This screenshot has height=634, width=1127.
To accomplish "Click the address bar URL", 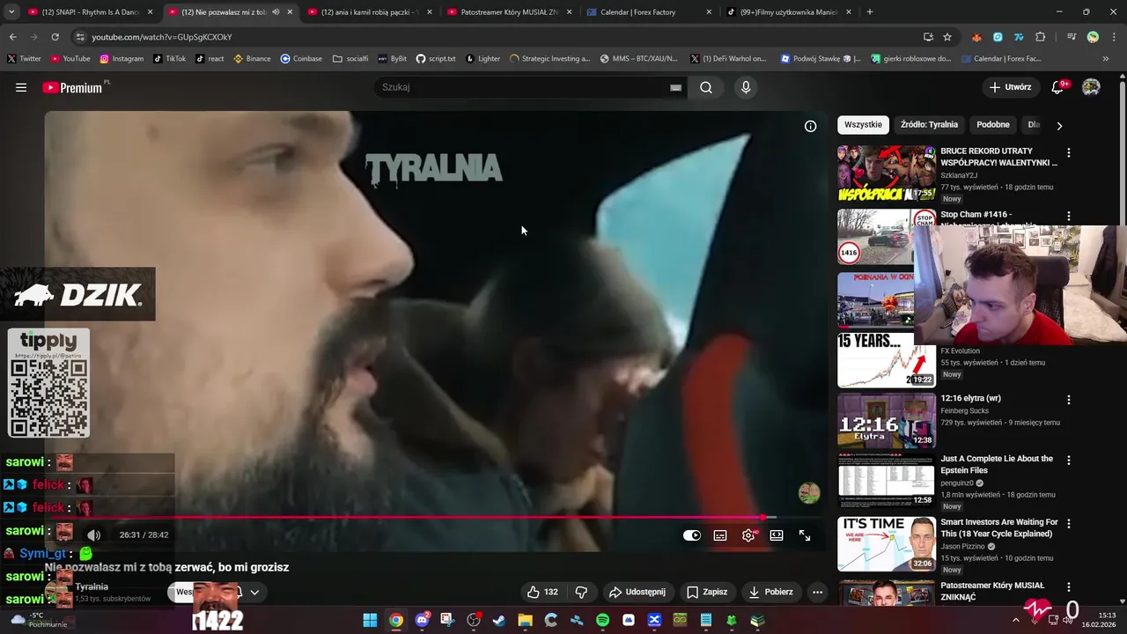I will tap(162, 37).
